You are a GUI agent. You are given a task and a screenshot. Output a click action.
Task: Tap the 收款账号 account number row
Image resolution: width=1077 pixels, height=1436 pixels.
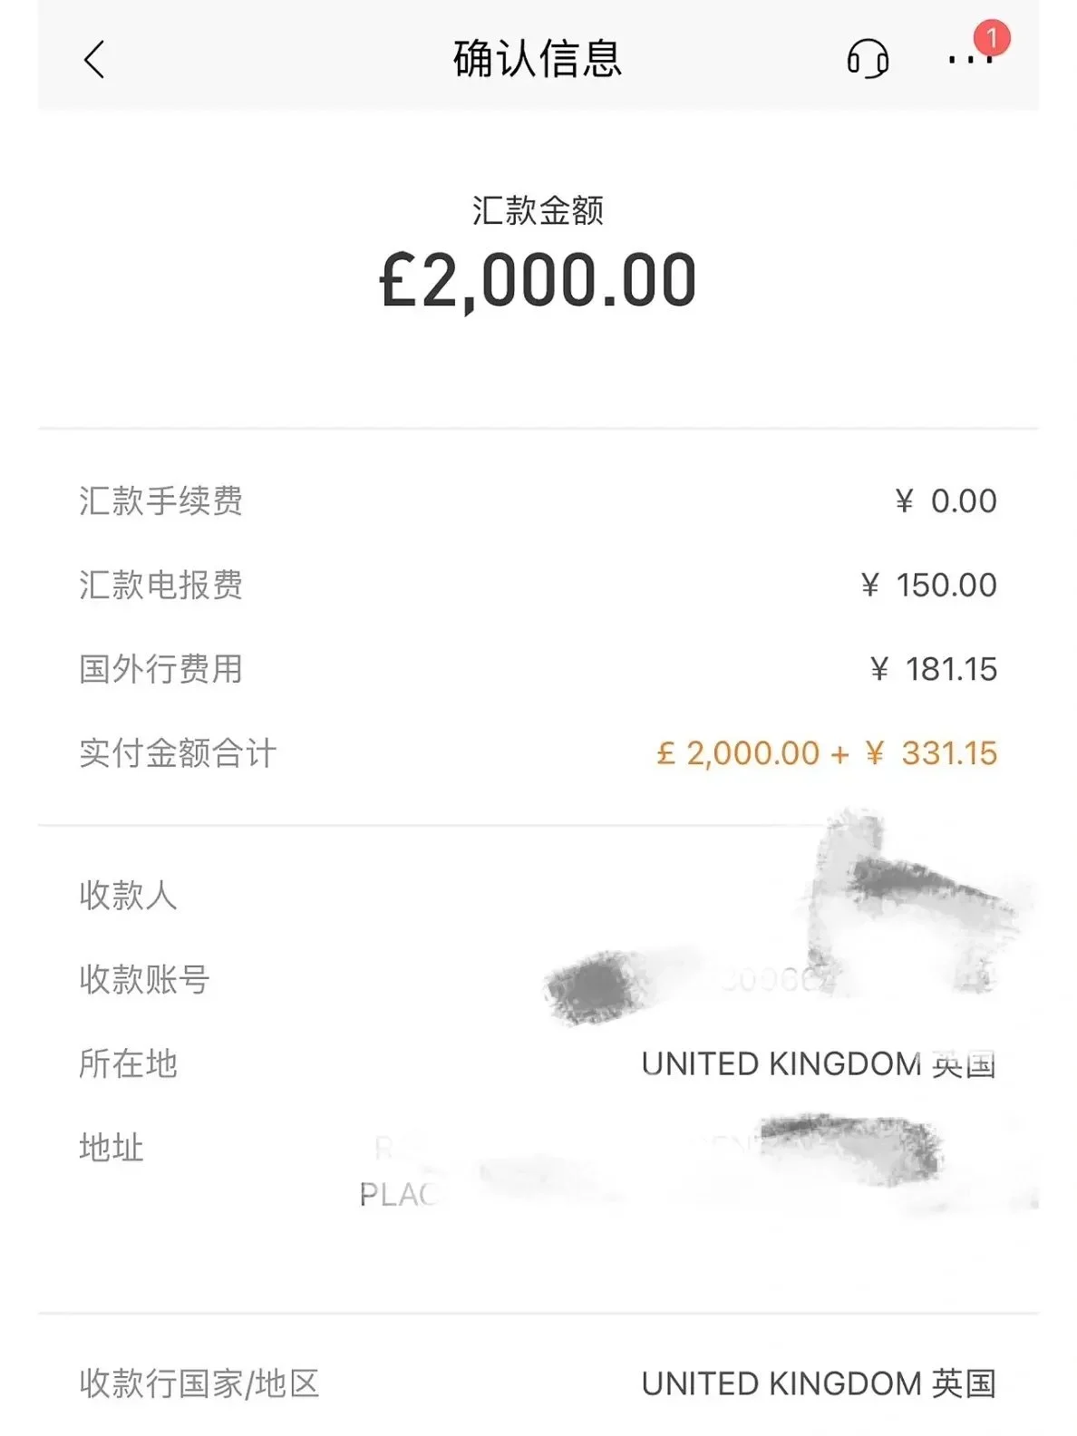[538, 979]
